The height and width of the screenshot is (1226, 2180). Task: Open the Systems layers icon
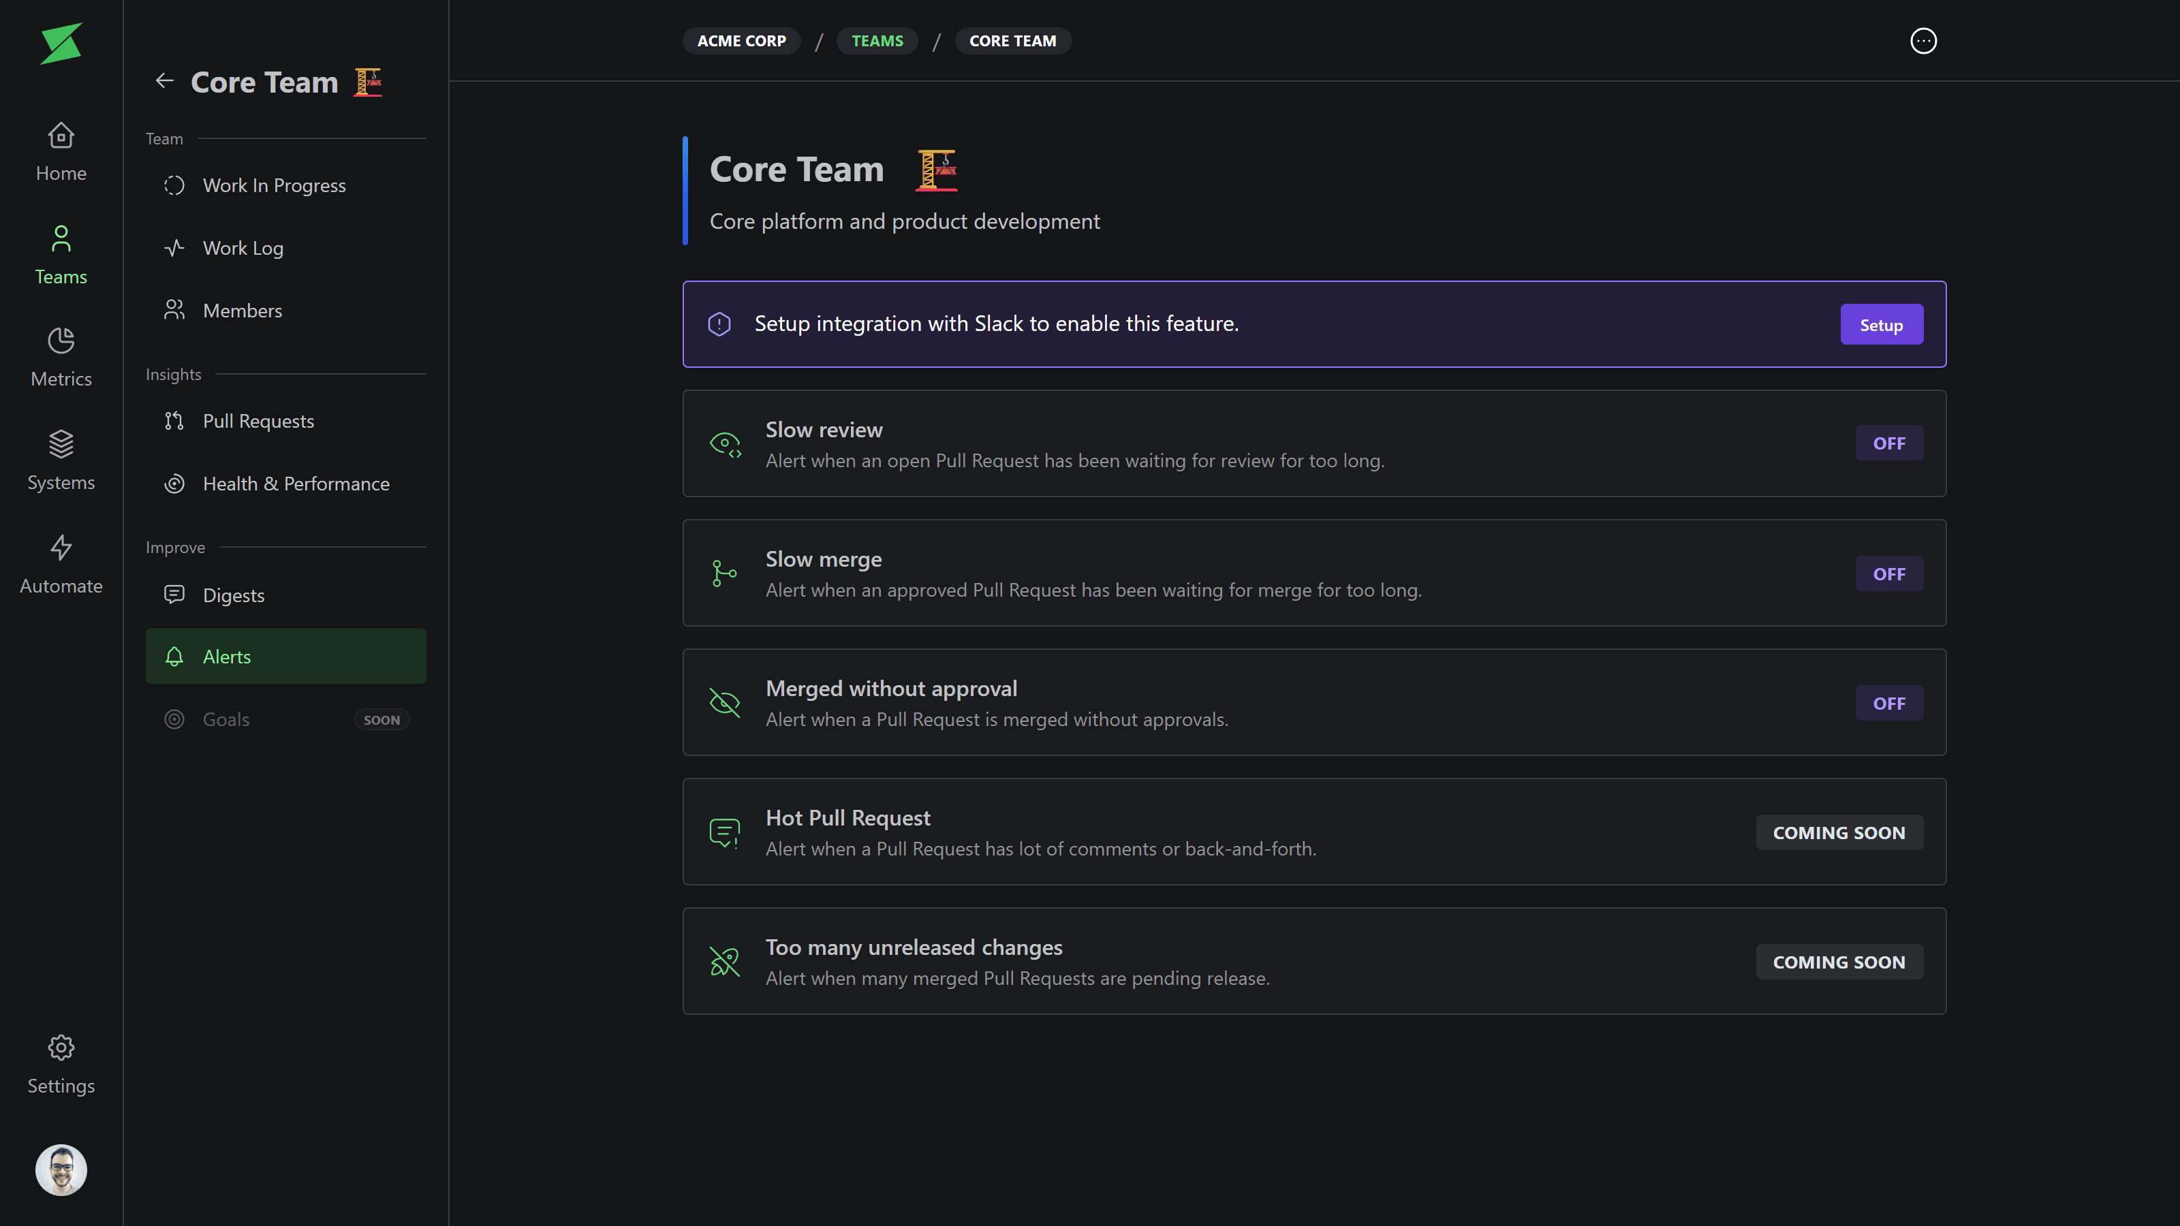(x=61, y=444)
